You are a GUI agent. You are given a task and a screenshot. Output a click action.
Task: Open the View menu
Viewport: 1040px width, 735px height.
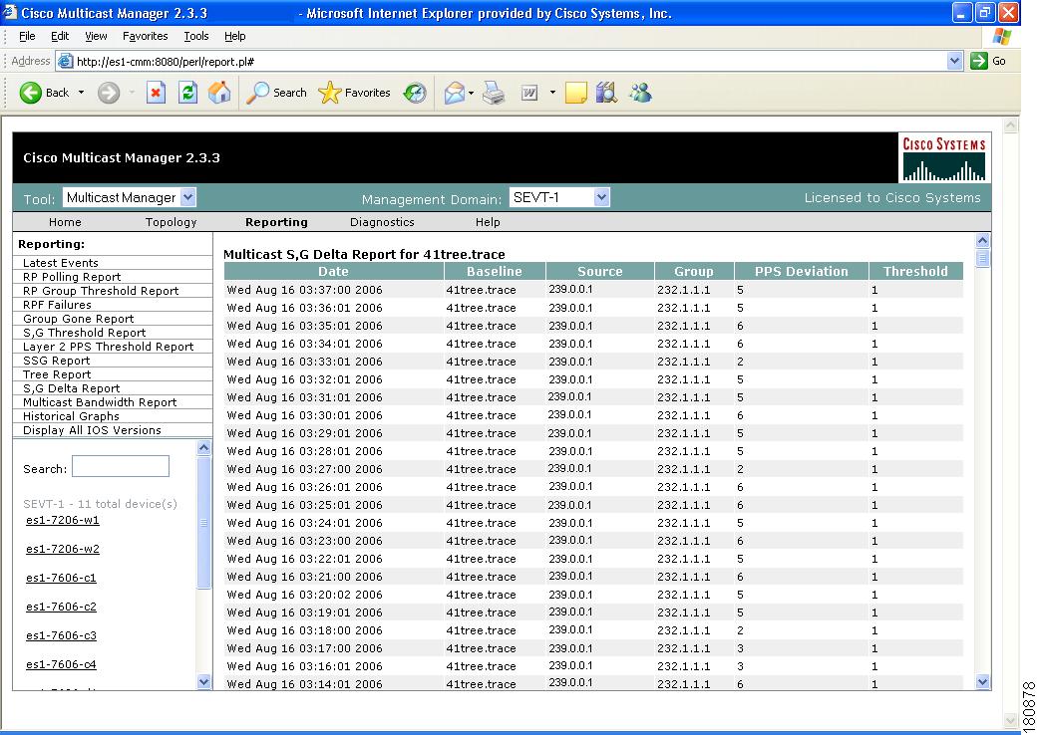tap(96, 36)
